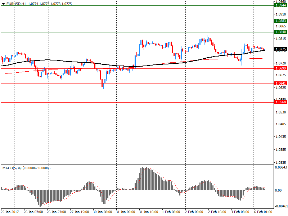Select the 1.0840 green level label
The width and height of the screenshot is (288, 216).
tap(281, 32)
